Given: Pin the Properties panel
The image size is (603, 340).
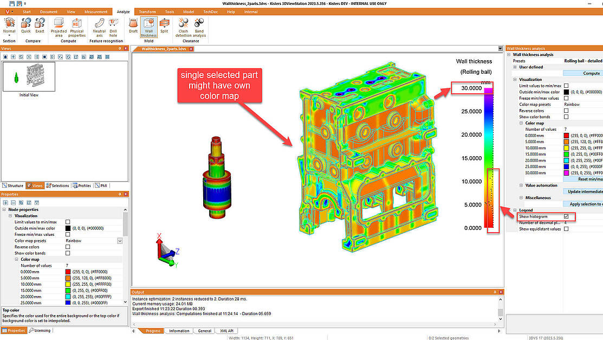Looking at the screenshot, I should pyautogui.click(x=120, y=194).
